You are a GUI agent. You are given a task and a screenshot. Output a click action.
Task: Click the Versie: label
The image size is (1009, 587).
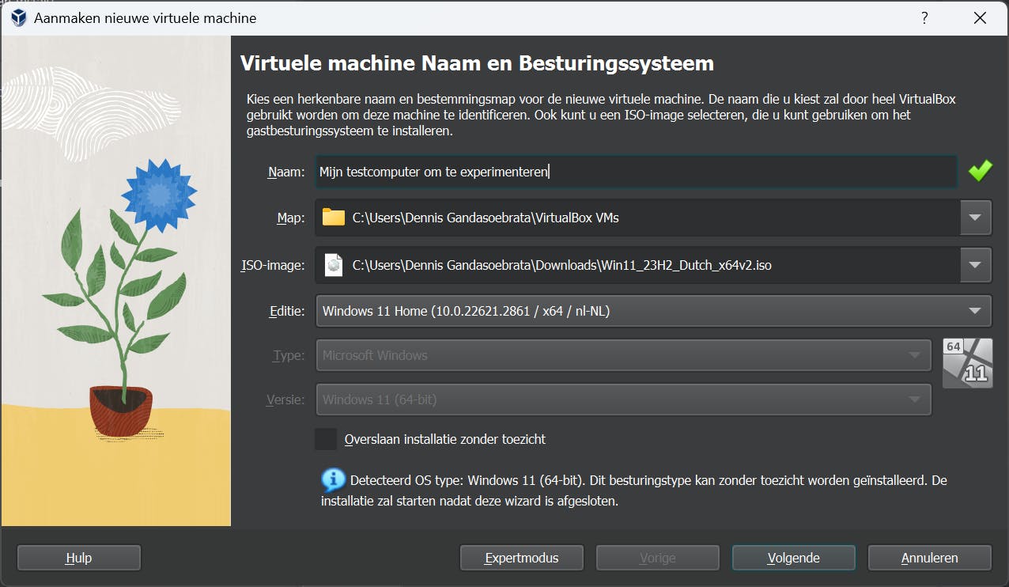click(x=285, y=400)
